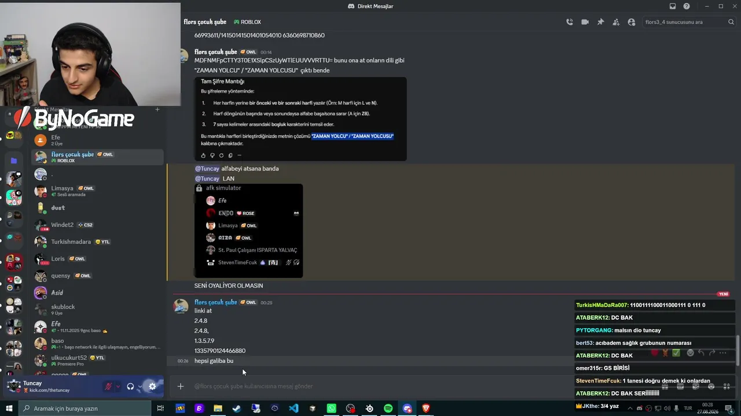Open Visual Studio Code from the taskbar
Screen dimensions: 741x416
pos(294,408)
